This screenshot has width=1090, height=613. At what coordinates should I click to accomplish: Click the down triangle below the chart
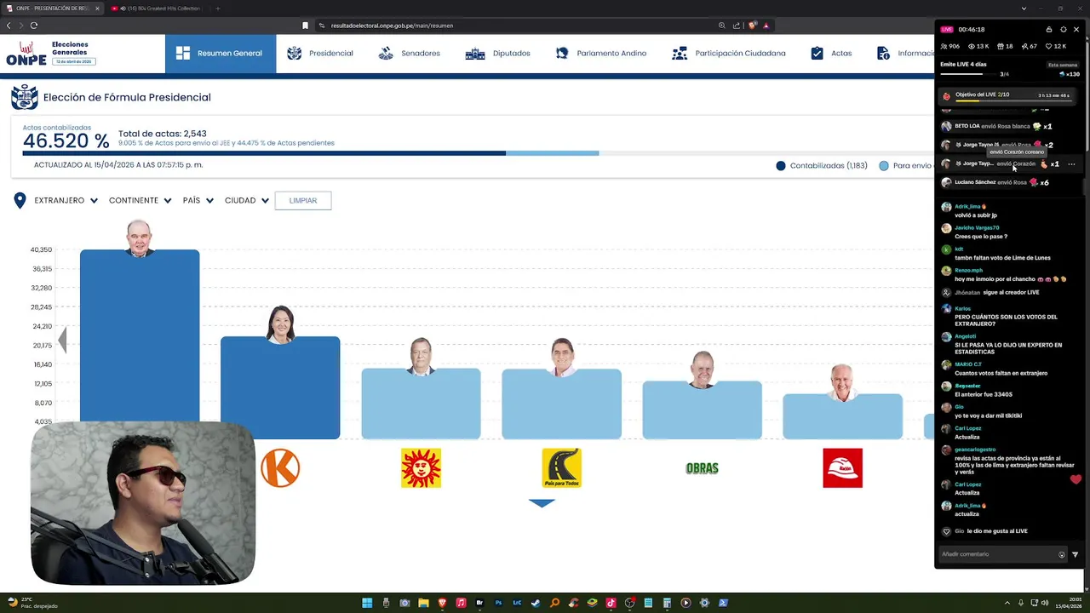(542, 503)
